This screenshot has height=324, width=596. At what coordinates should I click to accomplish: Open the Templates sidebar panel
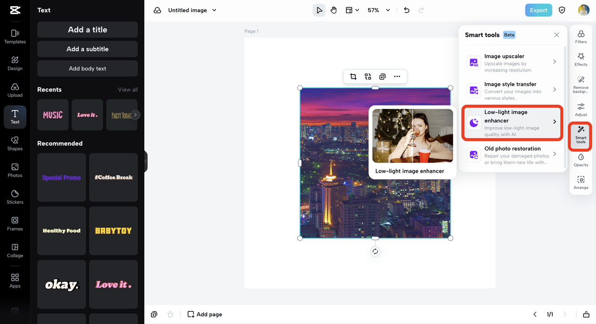point(15,37)
